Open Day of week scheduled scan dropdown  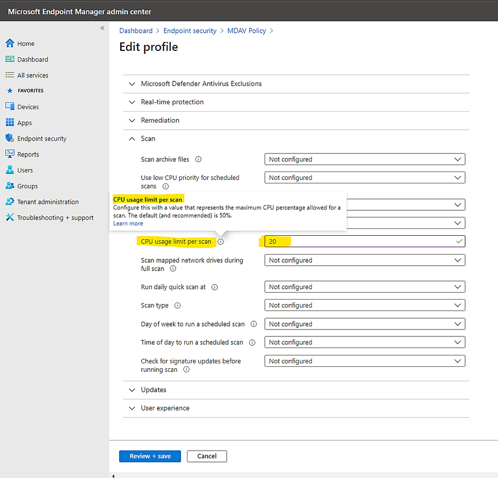364,324
